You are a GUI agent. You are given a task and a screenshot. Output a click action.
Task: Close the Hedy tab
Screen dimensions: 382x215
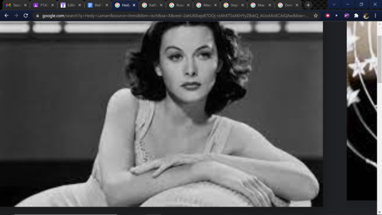134,5
